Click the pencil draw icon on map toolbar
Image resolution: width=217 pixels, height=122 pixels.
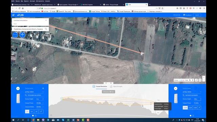[x=196, y=80]
